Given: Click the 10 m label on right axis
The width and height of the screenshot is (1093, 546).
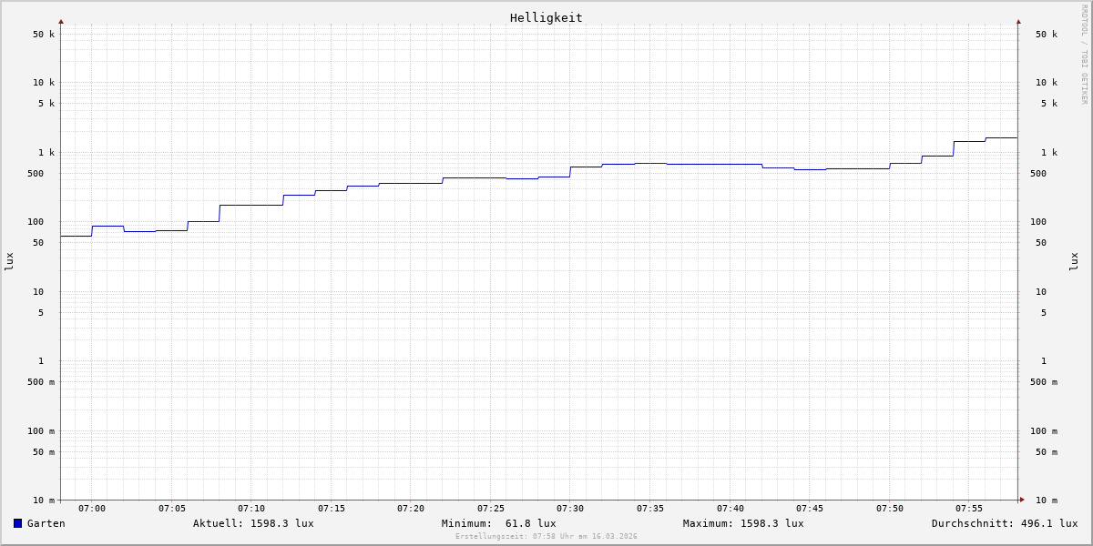Looking at the screenshot, I should pos(1047,500).
